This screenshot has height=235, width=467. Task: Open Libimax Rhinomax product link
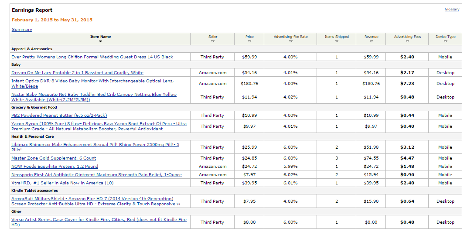(95, 147)
